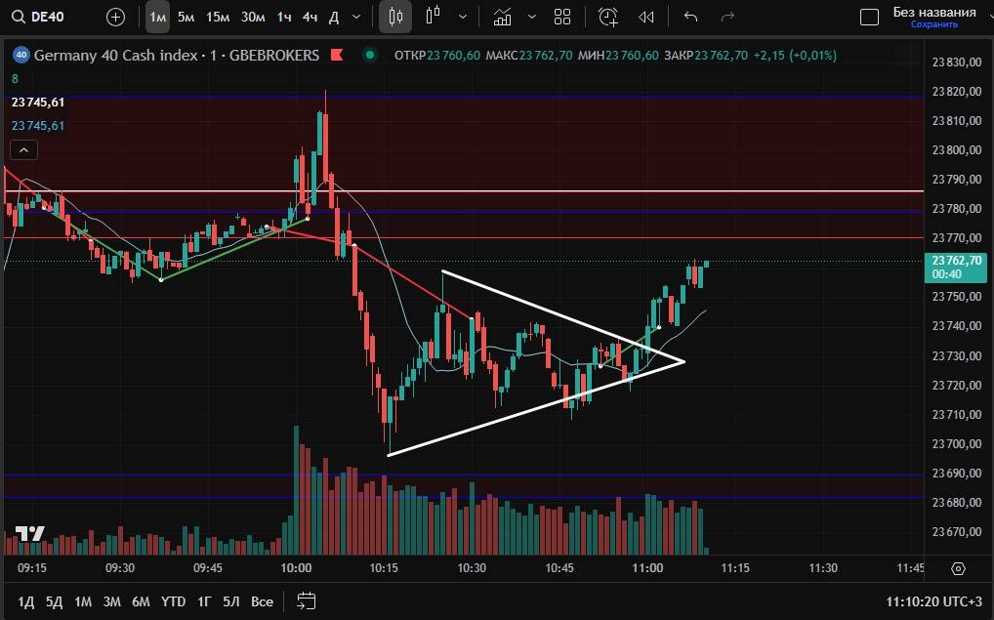Click the Сохранить save link
The height and width of the screenshot is (620, 994).
pos(934,24)
